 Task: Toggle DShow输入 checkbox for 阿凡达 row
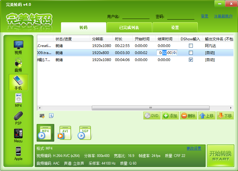click(191, 46)
